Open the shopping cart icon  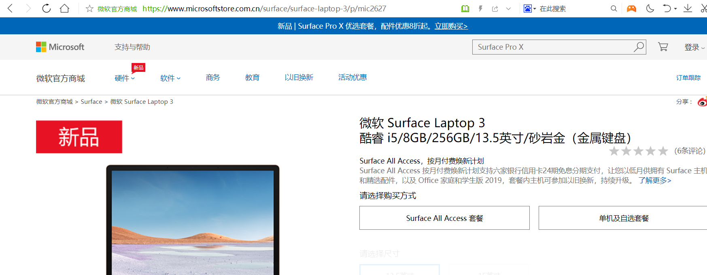(663, 47)
